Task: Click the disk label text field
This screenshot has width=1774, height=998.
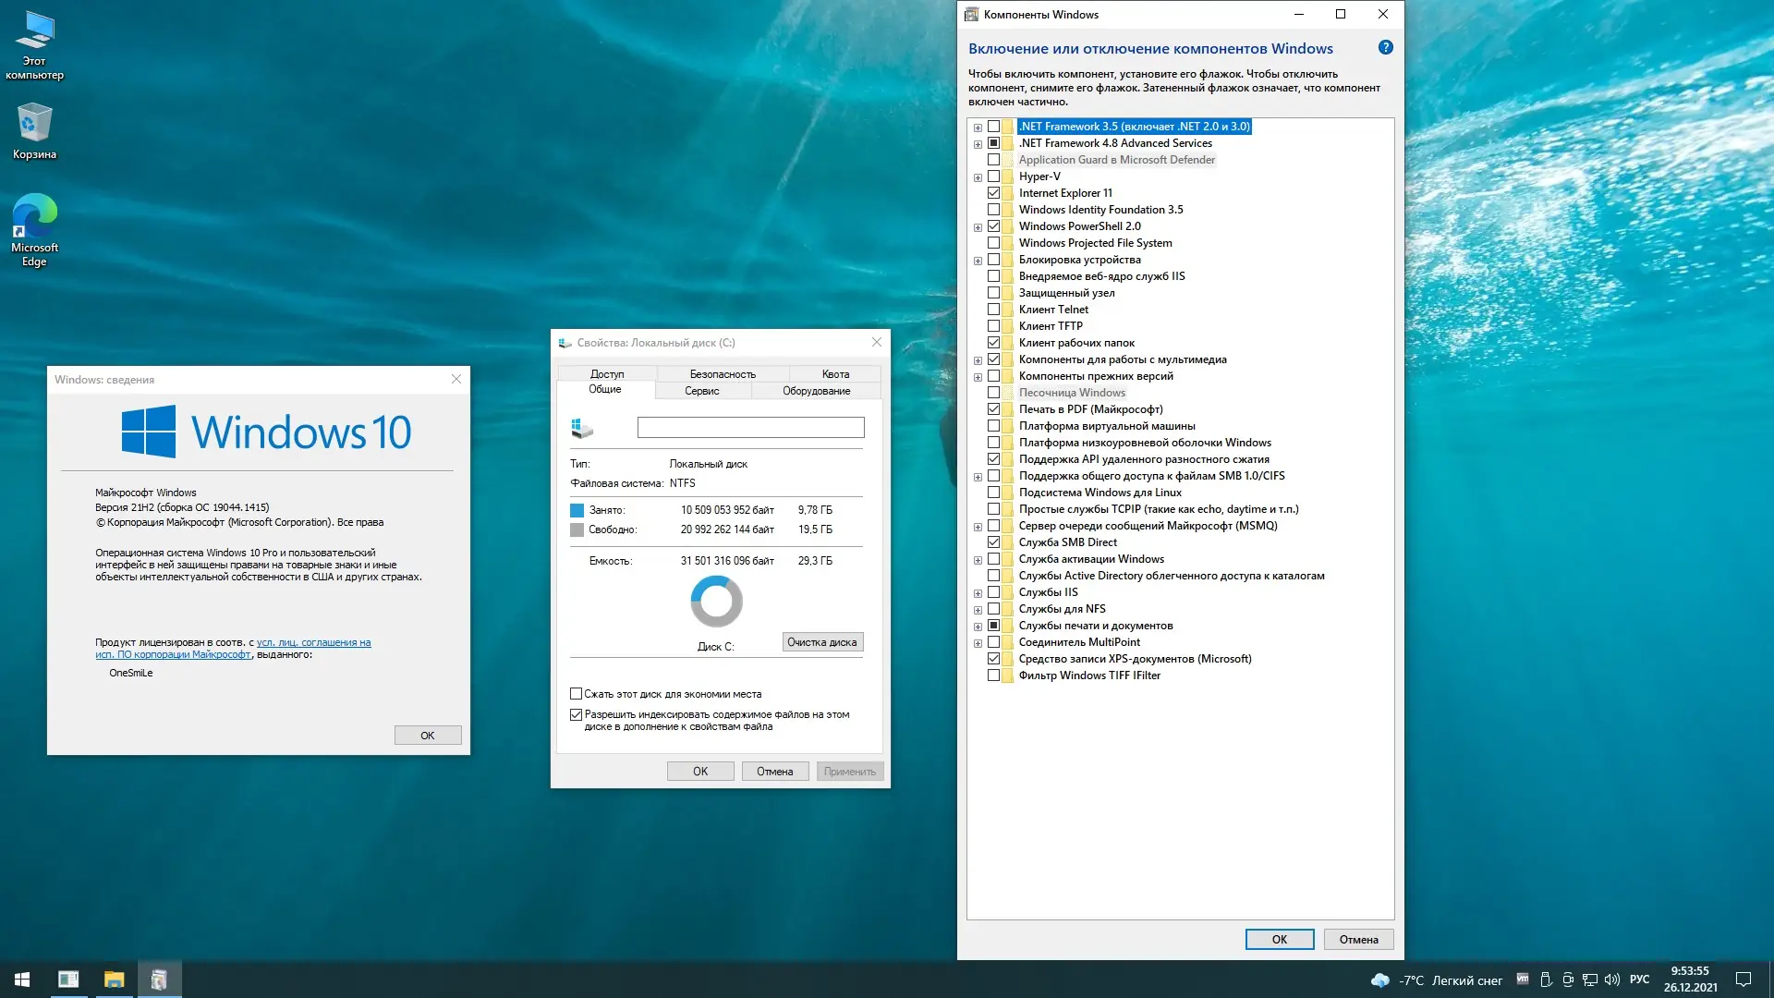Action: tap(750, 427)
